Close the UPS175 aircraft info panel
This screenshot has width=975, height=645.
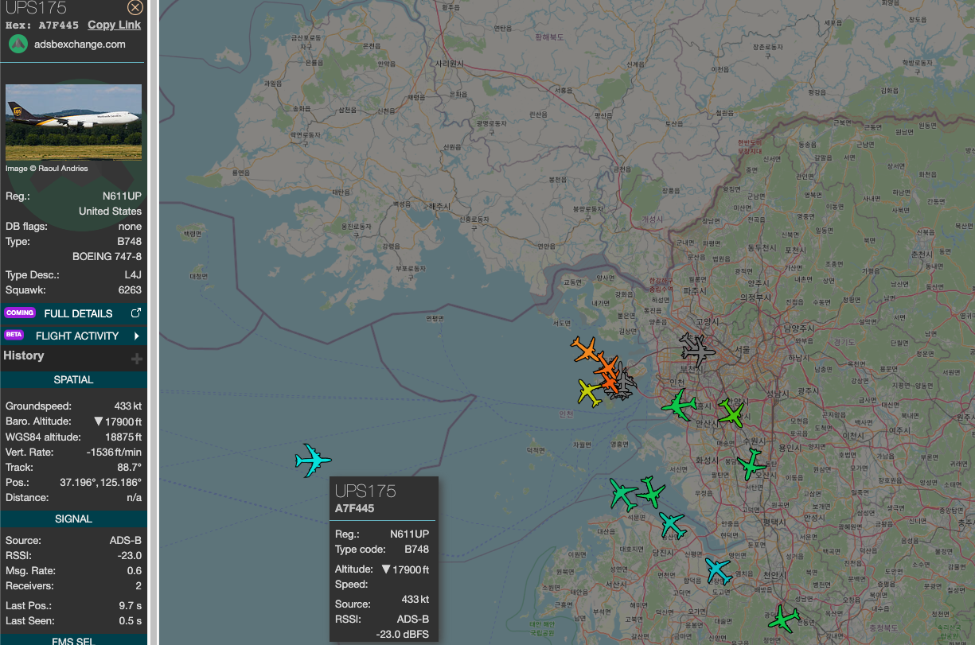click(x=135, y=8)
